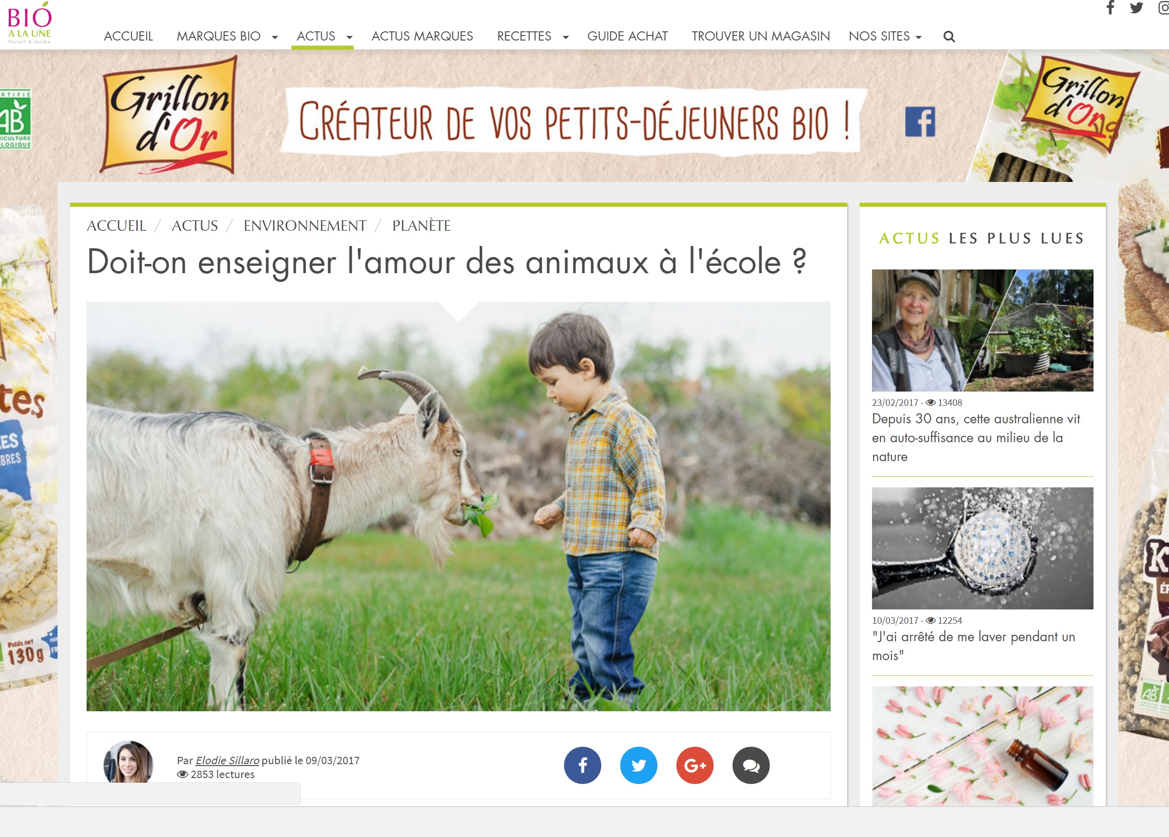Share article via Twitter round button

(639, 765)
